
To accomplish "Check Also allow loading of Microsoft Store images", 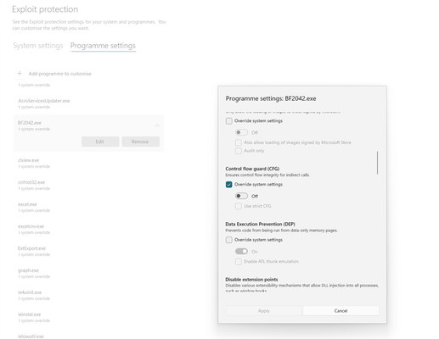I will (239, 142).
